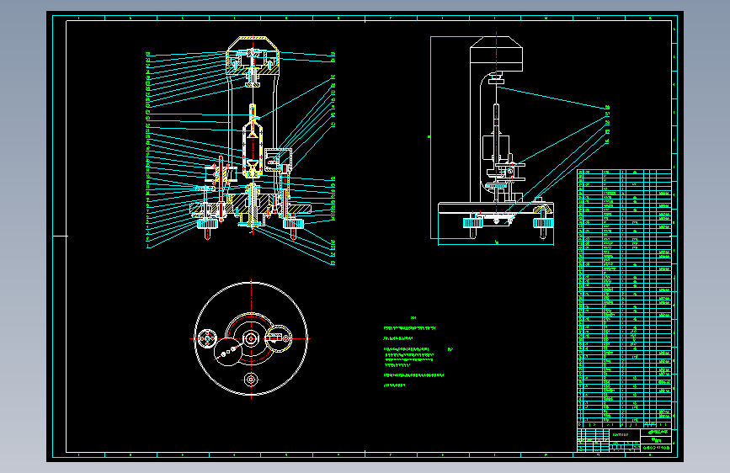
Task: Select the circular top view drawing
Action: pyautogui.click(x=251, y=339)
